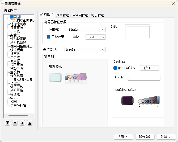Switch to the 选中样式 tab

click(63, 15)
